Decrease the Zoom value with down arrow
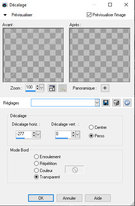 pos(38,89)
